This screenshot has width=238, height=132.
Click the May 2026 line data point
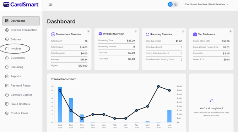(147, 106)
